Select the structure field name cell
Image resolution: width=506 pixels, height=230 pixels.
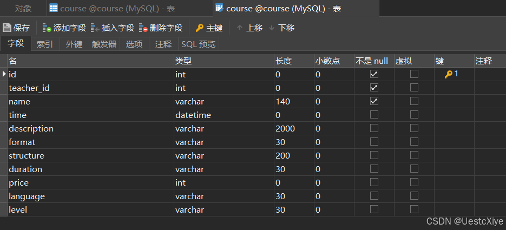pos(90,155)
